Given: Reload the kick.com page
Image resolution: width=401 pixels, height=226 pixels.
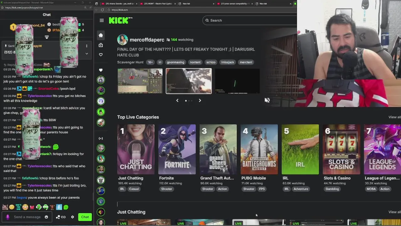Looking at the screenshot, I should 102,10.
